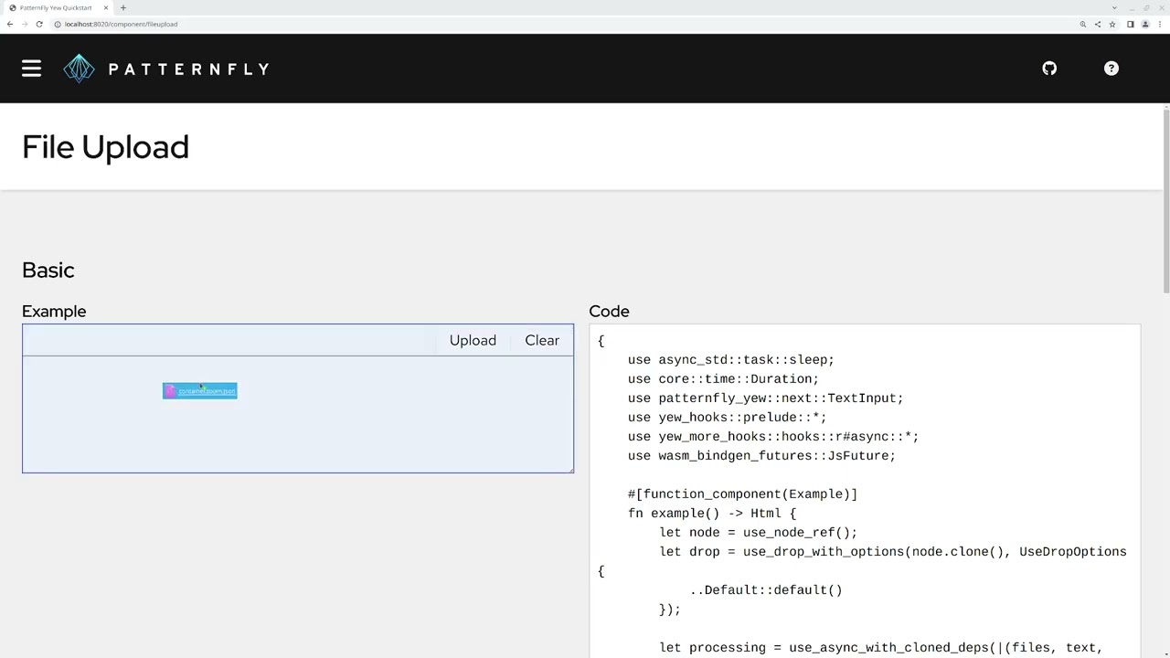Go back using the browser back arrow
Viewport: 1170px width, 658px height.
click(10, 24)
